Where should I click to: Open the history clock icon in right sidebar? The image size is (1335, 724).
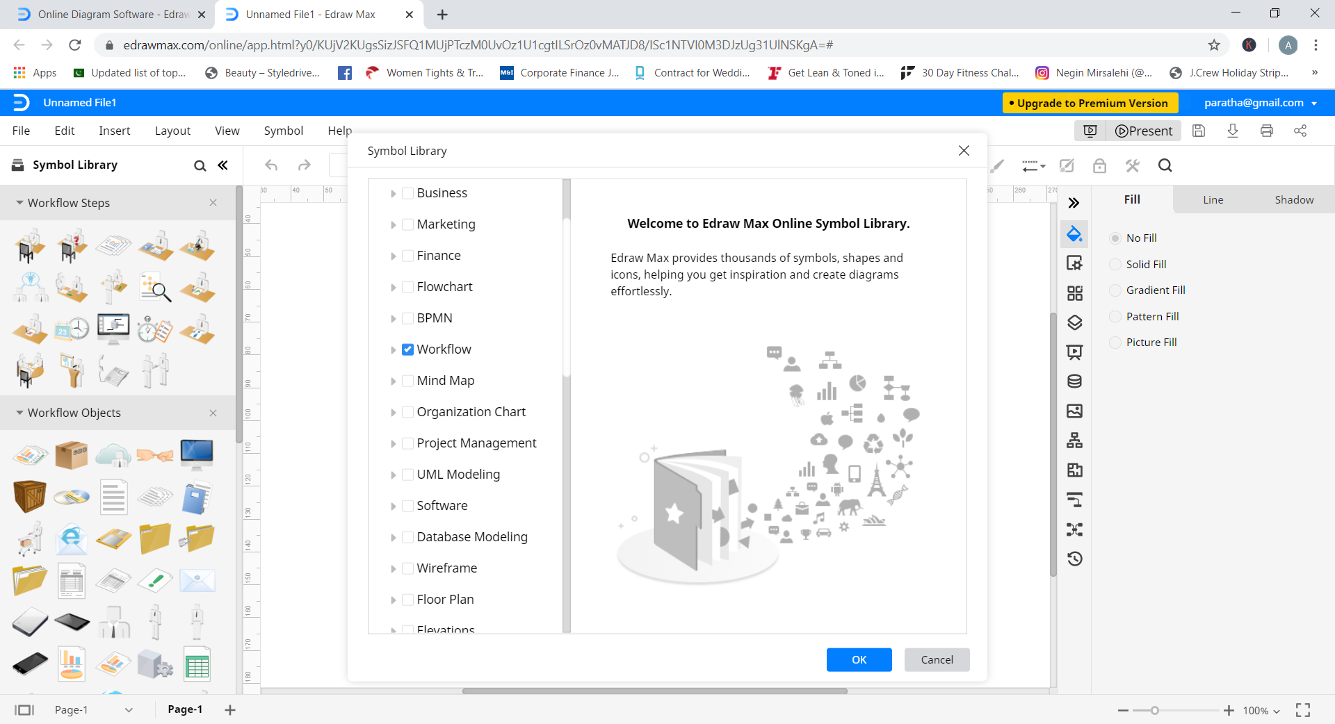[x=1074, y=559]
